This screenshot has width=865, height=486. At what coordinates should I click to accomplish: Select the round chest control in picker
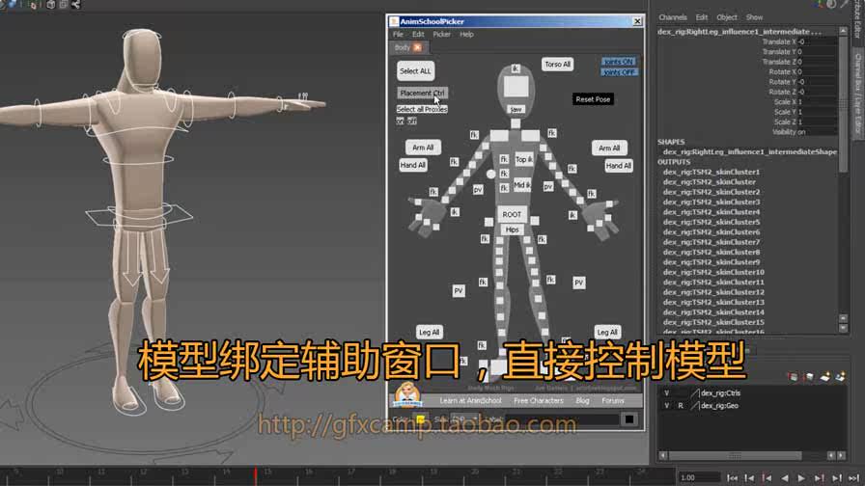[x=490, y=175]
